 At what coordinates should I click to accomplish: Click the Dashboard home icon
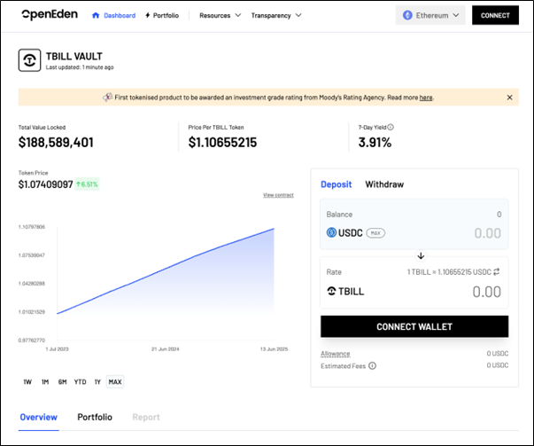point(96,15)
